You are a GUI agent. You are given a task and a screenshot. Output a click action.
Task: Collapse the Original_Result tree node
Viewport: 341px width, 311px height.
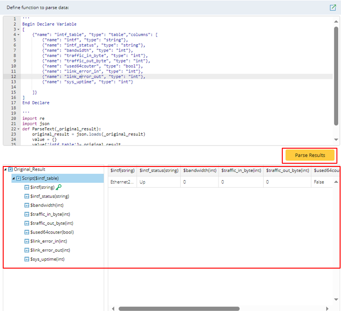(5, 170)
